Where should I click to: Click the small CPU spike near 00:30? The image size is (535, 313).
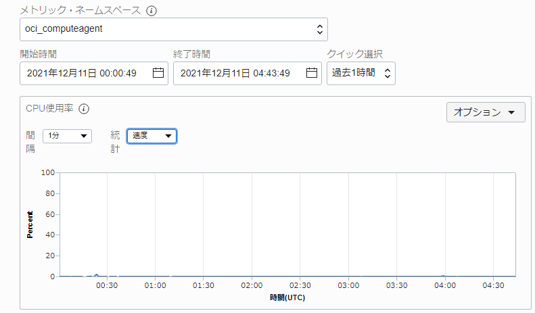click(97, 275)
